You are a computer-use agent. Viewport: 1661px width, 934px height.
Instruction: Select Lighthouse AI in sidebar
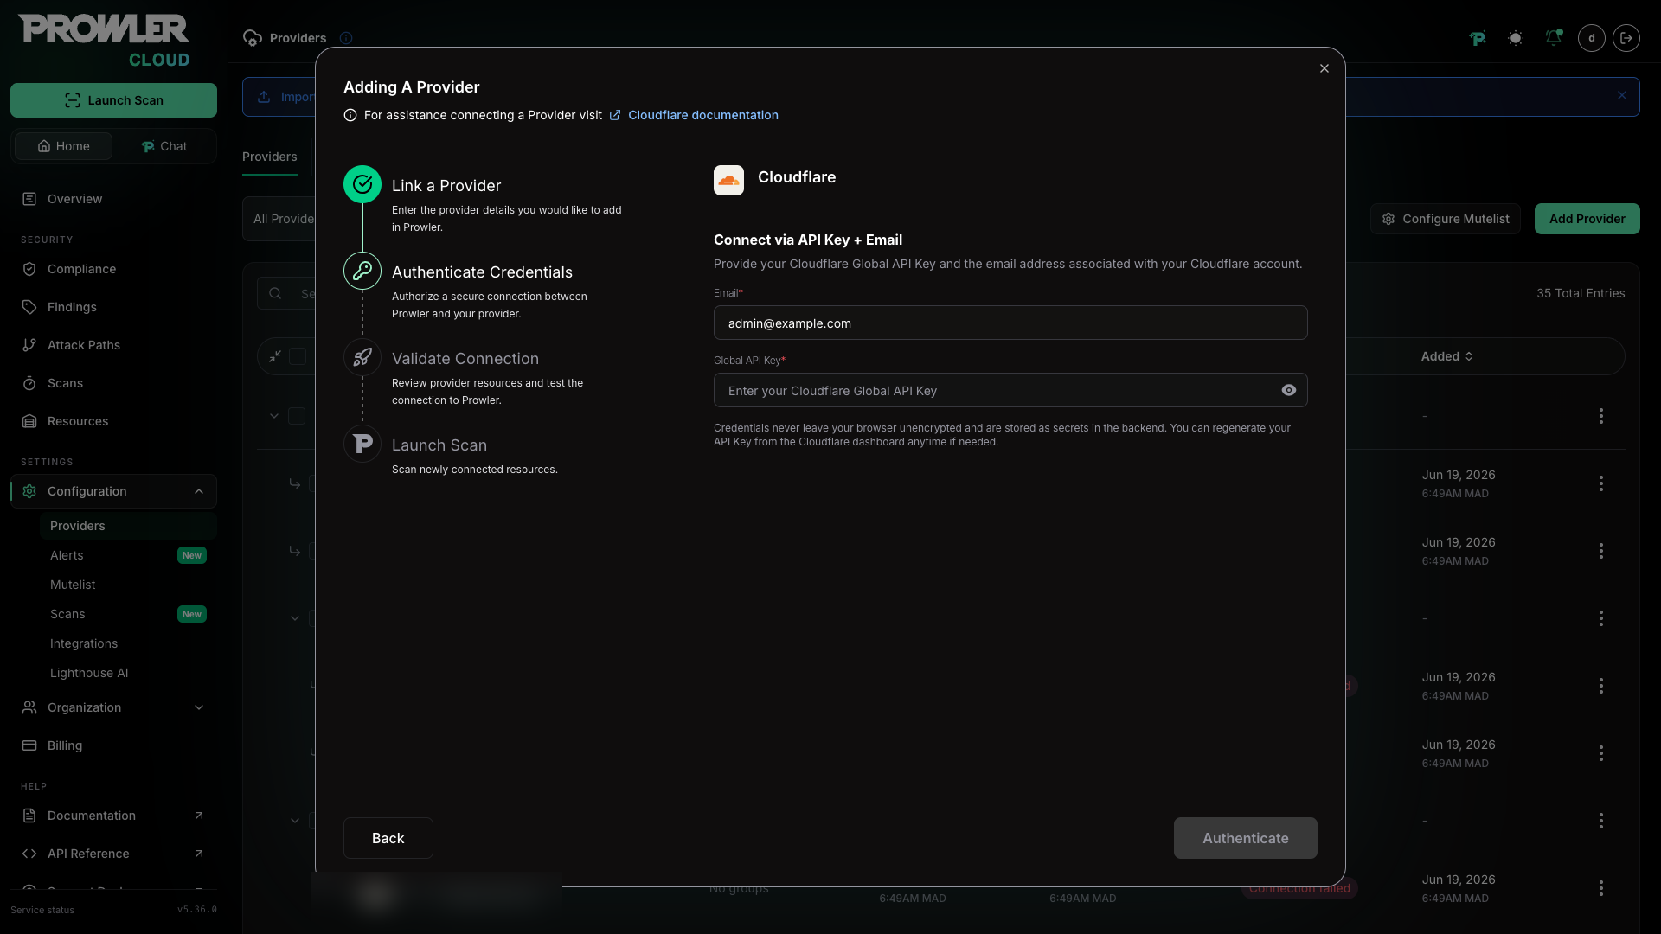tap(128, 673)
